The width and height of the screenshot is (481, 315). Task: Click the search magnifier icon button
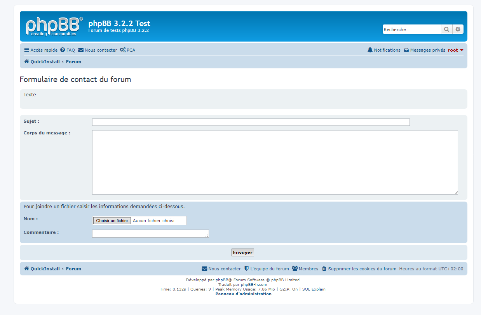(x=446, y=30)
